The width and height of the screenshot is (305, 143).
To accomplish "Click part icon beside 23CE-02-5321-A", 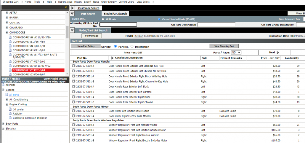I will point(74,116).
